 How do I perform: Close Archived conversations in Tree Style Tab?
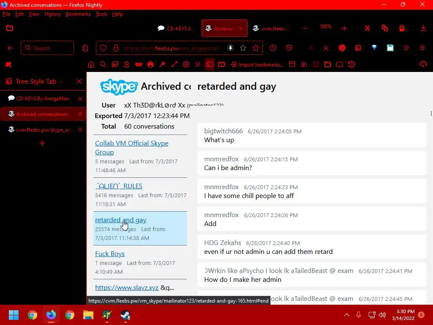[80, 114]
